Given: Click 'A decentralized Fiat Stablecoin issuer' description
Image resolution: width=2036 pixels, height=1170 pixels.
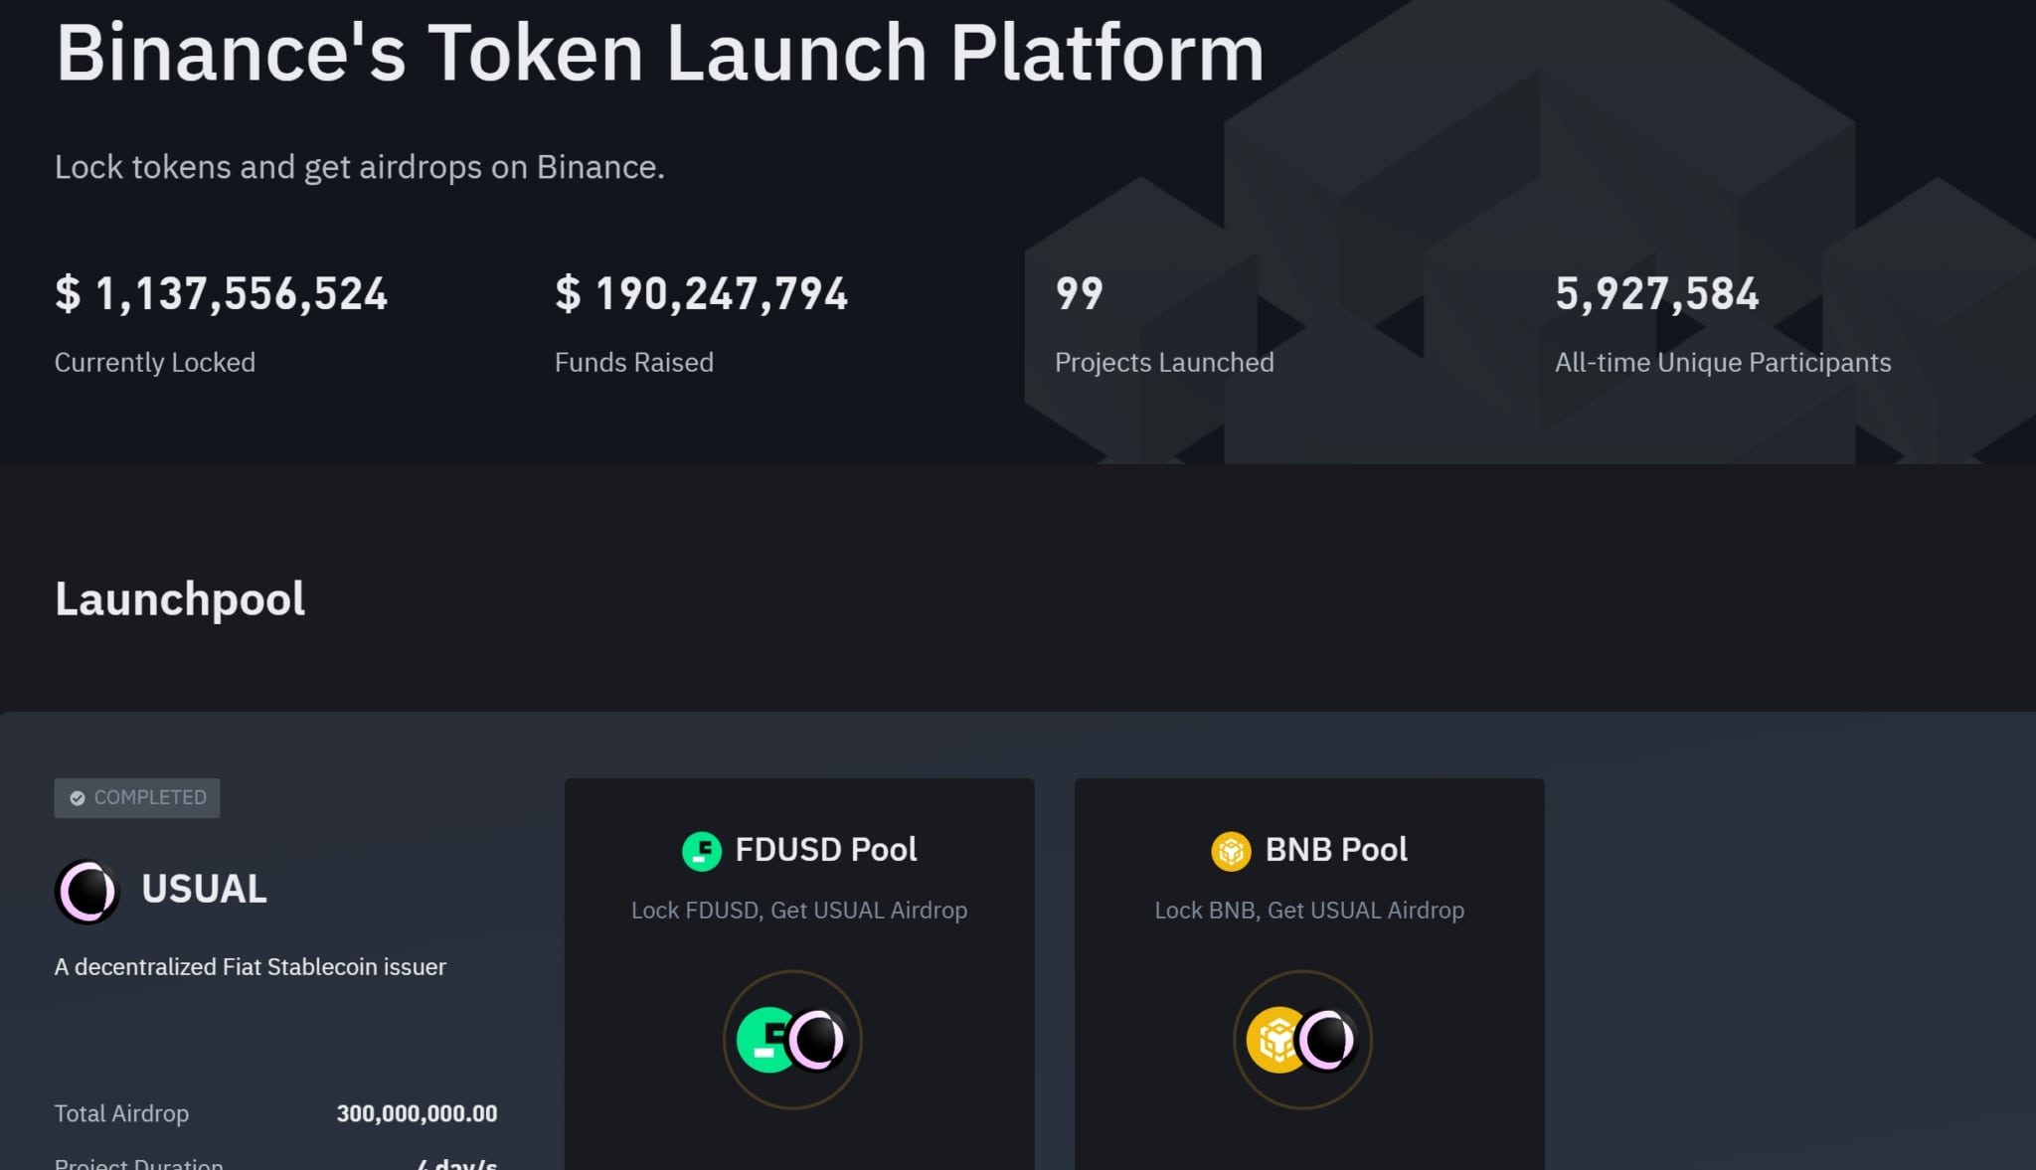Looking at the screenshot, I should pyautogui.click(x=251, y=967).
